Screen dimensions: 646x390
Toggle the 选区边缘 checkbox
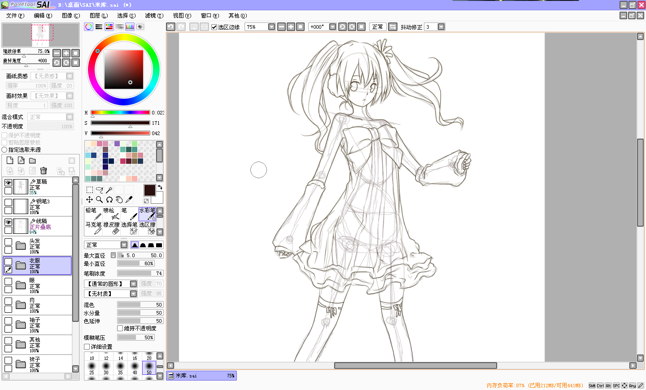pyautogui.click(x=214, y=27)
